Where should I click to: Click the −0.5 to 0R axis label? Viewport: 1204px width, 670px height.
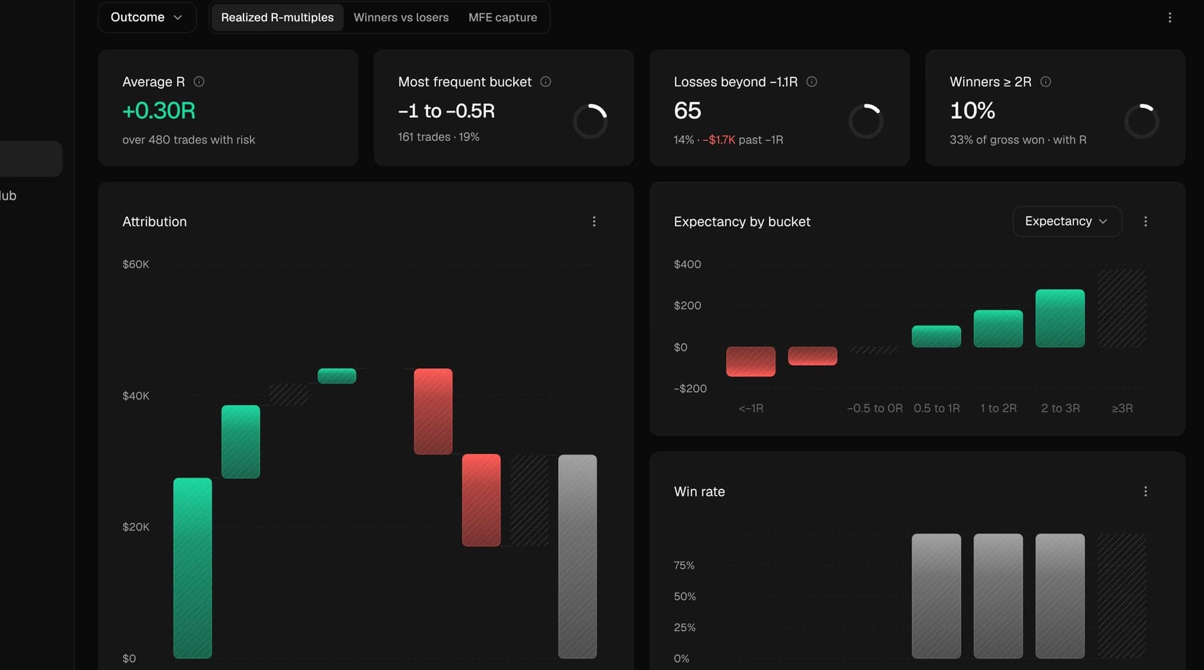(874, 409)
